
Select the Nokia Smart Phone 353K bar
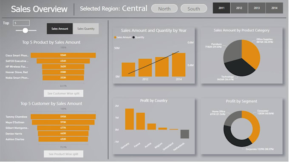coord(63,77)
